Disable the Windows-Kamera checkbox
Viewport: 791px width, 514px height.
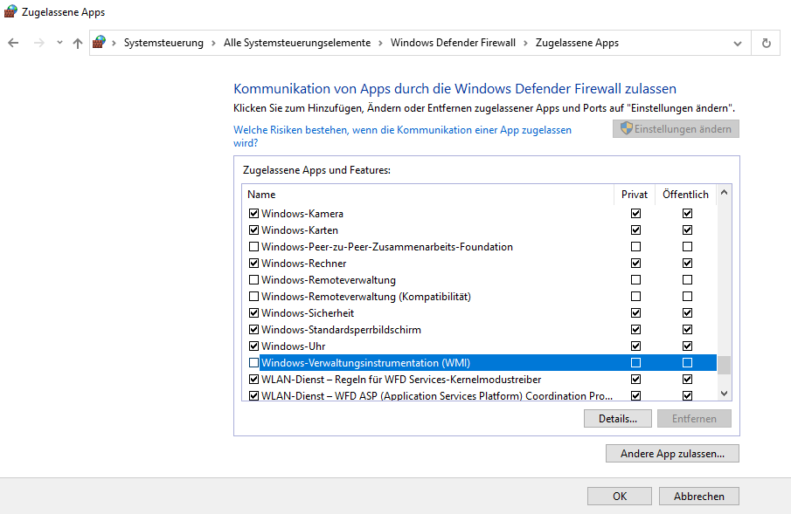point(253,213)
